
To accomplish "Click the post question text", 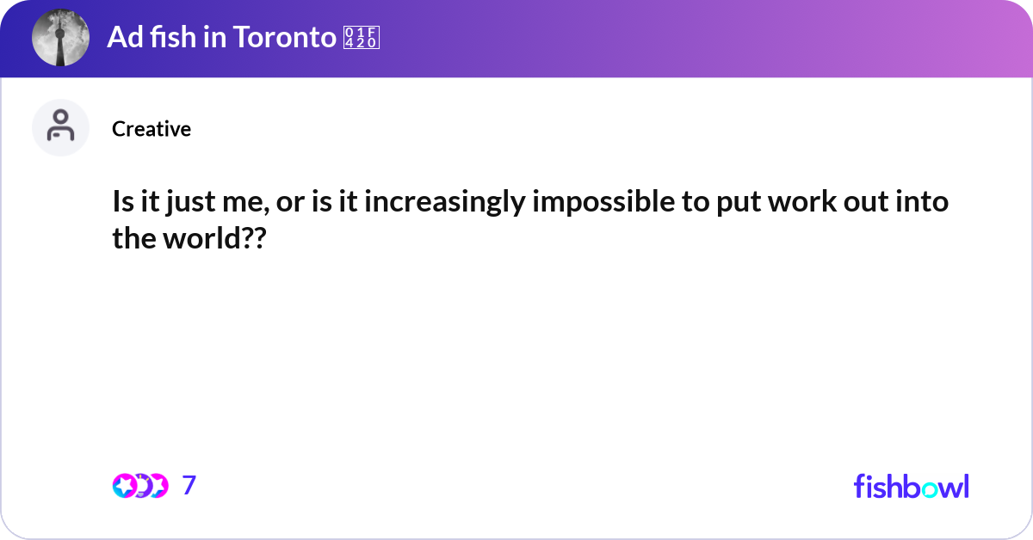I will [x=529, y=218].
